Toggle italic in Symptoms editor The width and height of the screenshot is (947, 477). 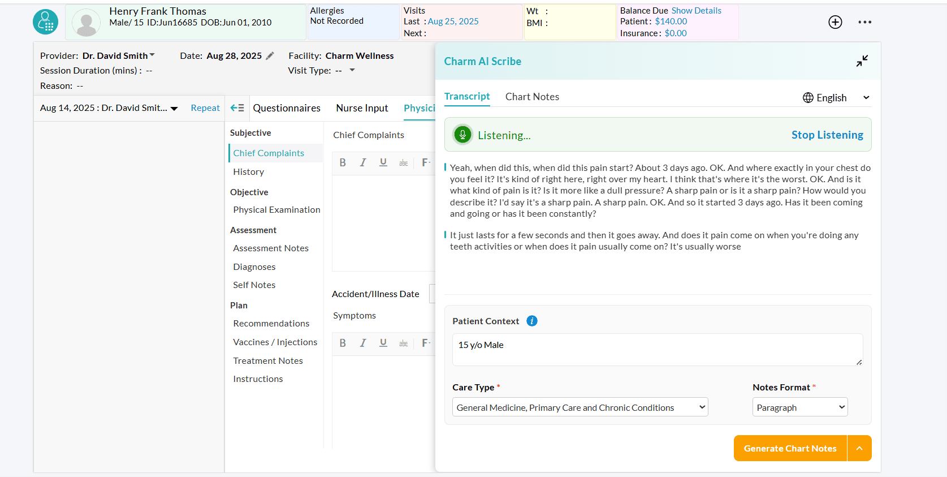363,342
